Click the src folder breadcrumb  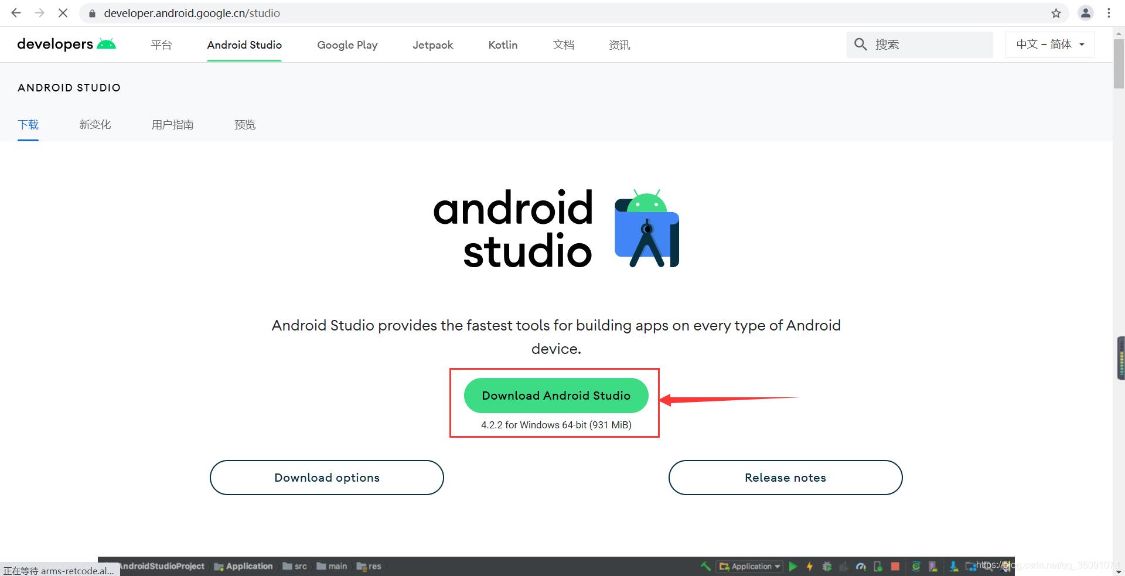coord(295,566)
